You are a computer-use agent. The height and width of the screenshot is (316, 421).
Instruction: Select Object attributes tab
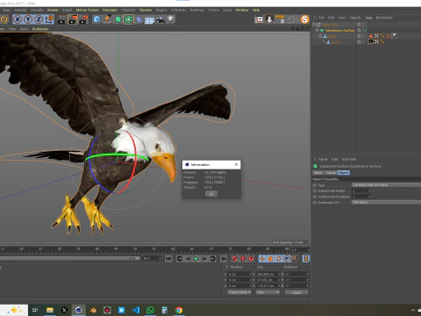[344, 173]
